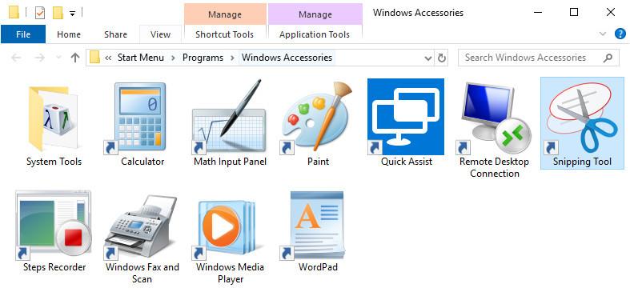
Task: Click the System Tools label text
Action: click(54, 162)
